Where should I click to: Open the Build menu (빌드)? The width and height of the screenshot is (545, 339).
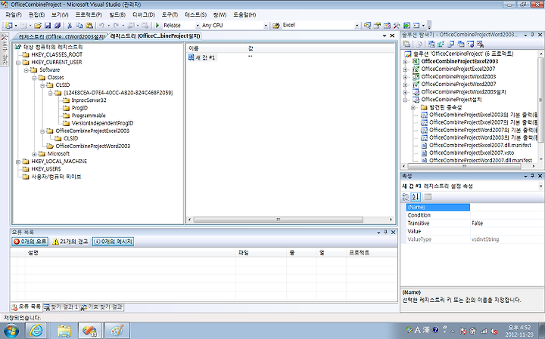117,15
